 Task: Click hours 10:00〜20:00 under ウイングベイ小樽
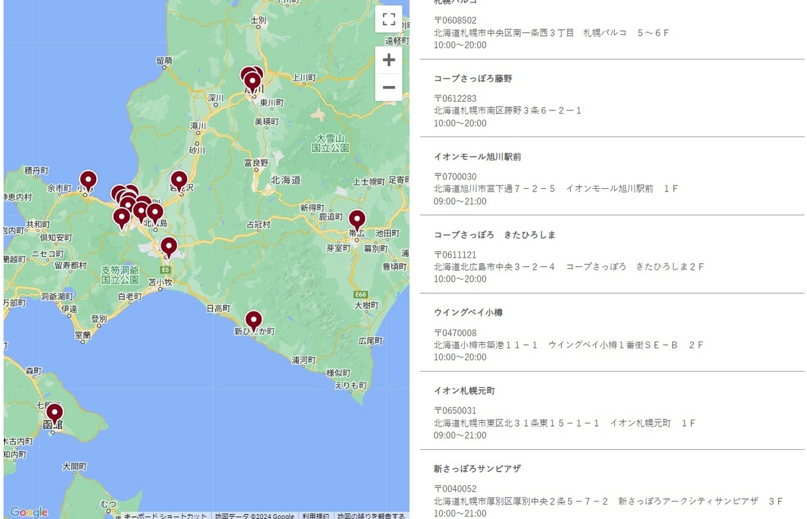click(460, 357)
